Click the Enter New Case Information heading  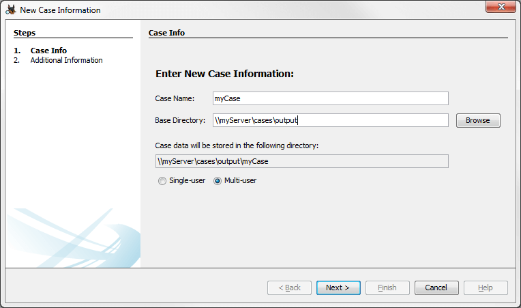pos(224,74)
